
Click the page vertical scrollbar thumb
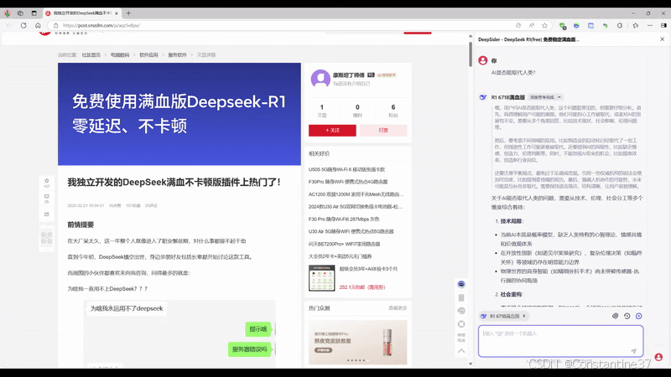(x=471, y=54)
